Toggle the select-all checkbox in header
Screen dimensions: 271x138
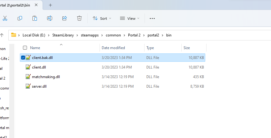(x=25, y=48)
